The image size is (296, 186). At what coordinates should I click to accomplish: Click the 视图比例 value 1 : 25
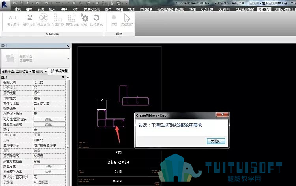tap(49, 82)
